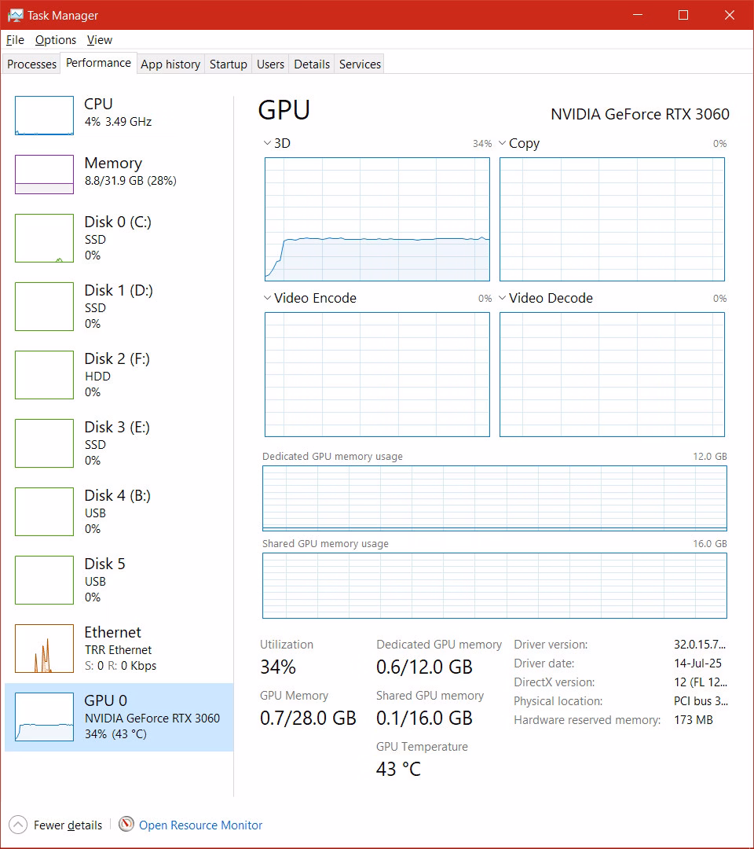Click the 12.0 GB dedicated memory scale label
The image size is (754, 849).
click(x=710, y=457)
